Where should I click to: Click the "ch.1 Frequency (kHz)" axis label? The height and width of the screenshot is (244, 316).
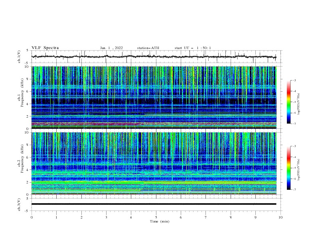[21, 93]
